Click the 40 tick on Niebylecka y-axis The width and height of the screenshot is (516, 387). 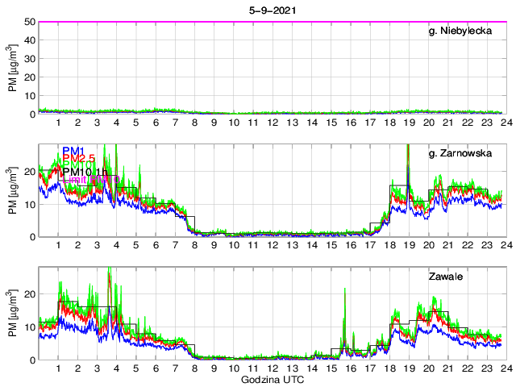[x=30, y=40]
